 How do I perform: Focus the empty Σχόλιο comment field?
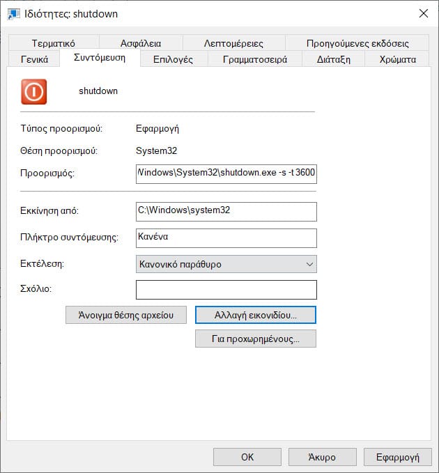[226, 289]
